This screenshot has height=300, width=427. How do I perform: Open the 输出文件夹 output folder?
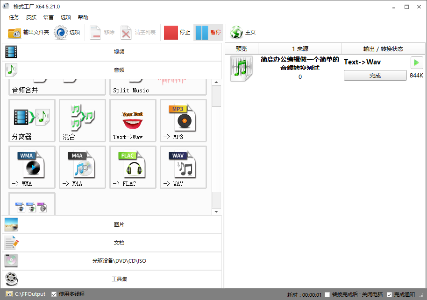[x=28, y=32]
